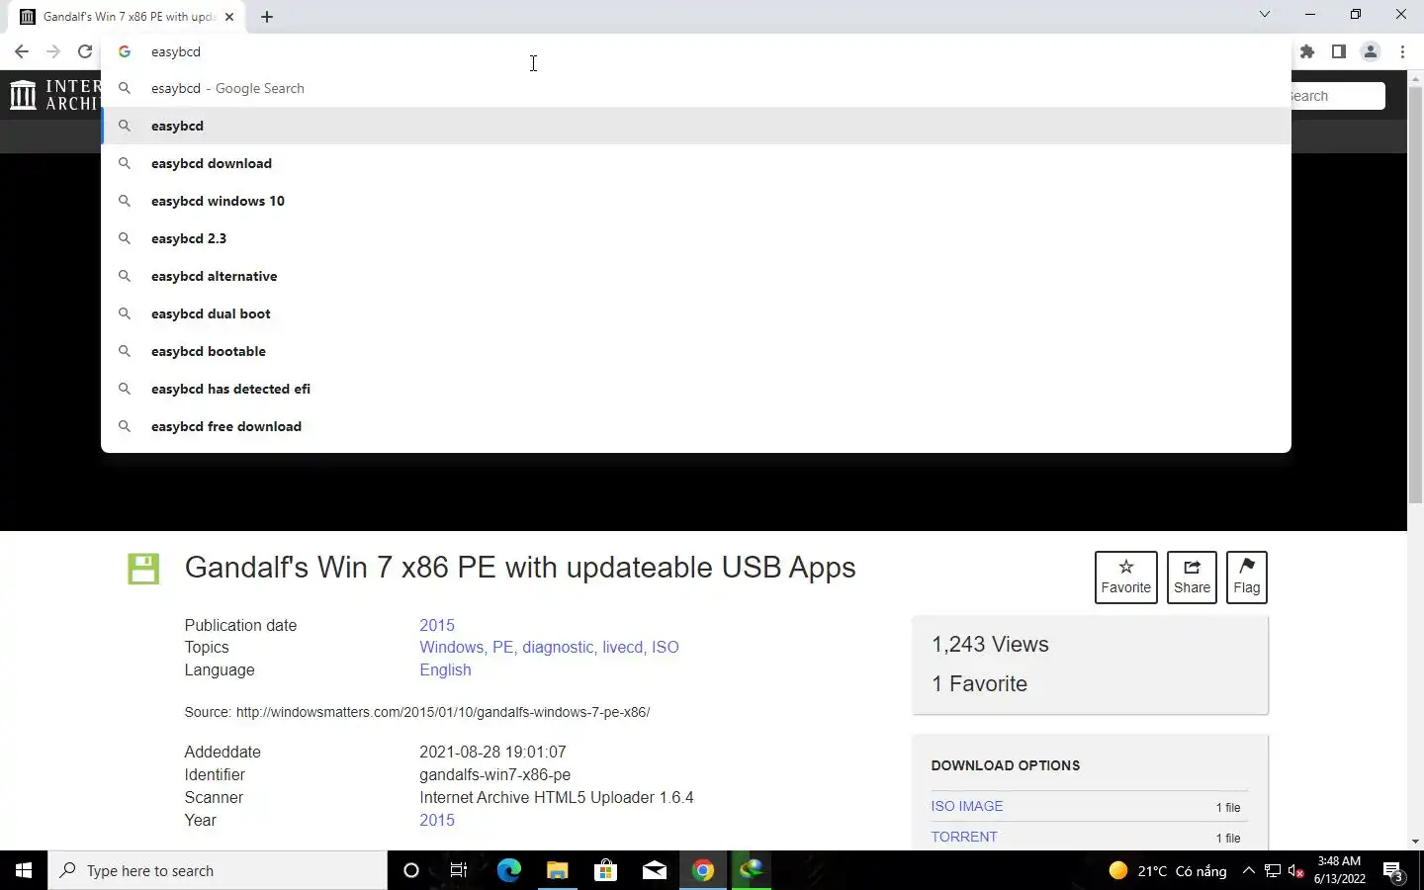Open the 'livecd' topic link
1424x890 pixels.
[x=622, y=647]
